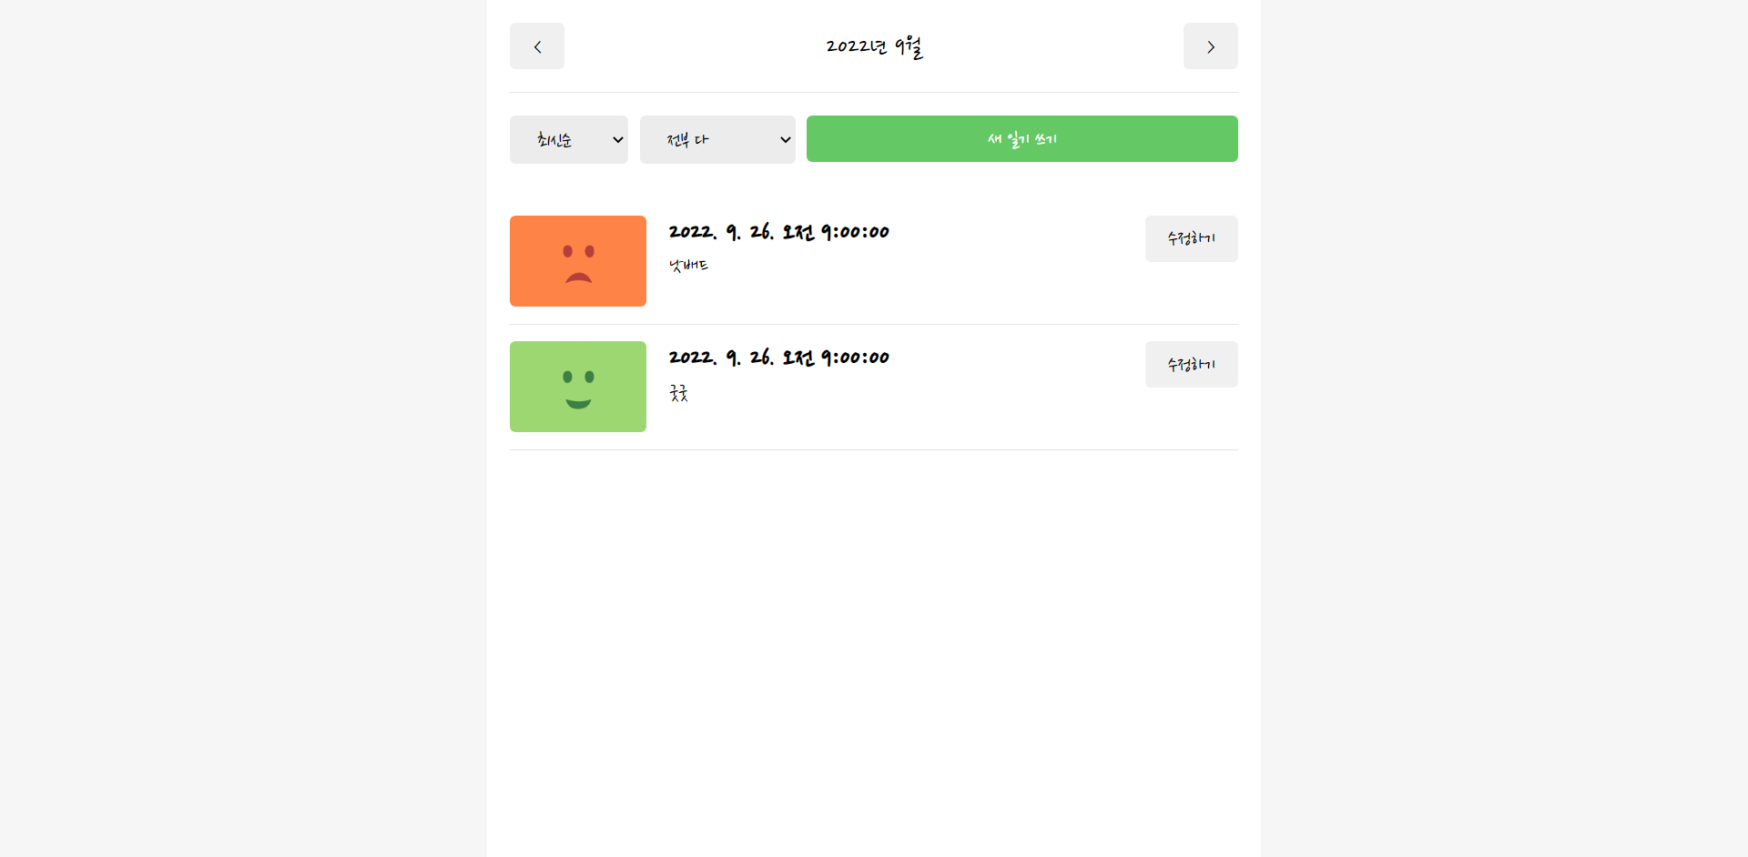
Task: Select the second entry's date text
Action: click(778, 357)
